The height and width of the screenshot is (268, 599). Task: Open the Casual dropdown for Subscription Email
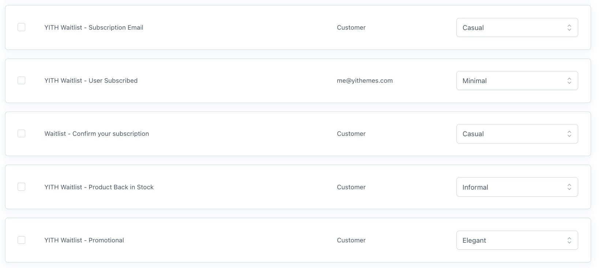(x=517, y=27)
